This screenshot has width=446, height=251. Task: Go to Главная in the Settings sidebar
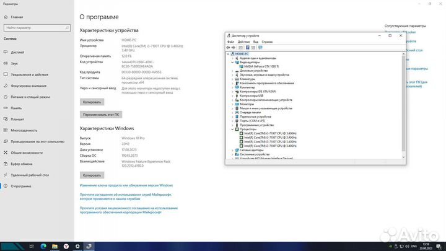(x=17, y=17)
